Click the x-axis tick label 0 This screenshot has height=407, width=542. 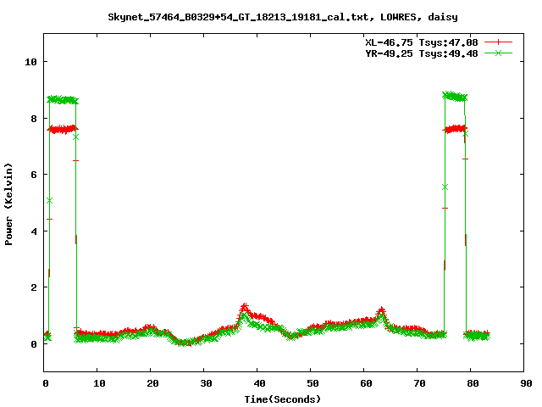[x=46, y=383]
